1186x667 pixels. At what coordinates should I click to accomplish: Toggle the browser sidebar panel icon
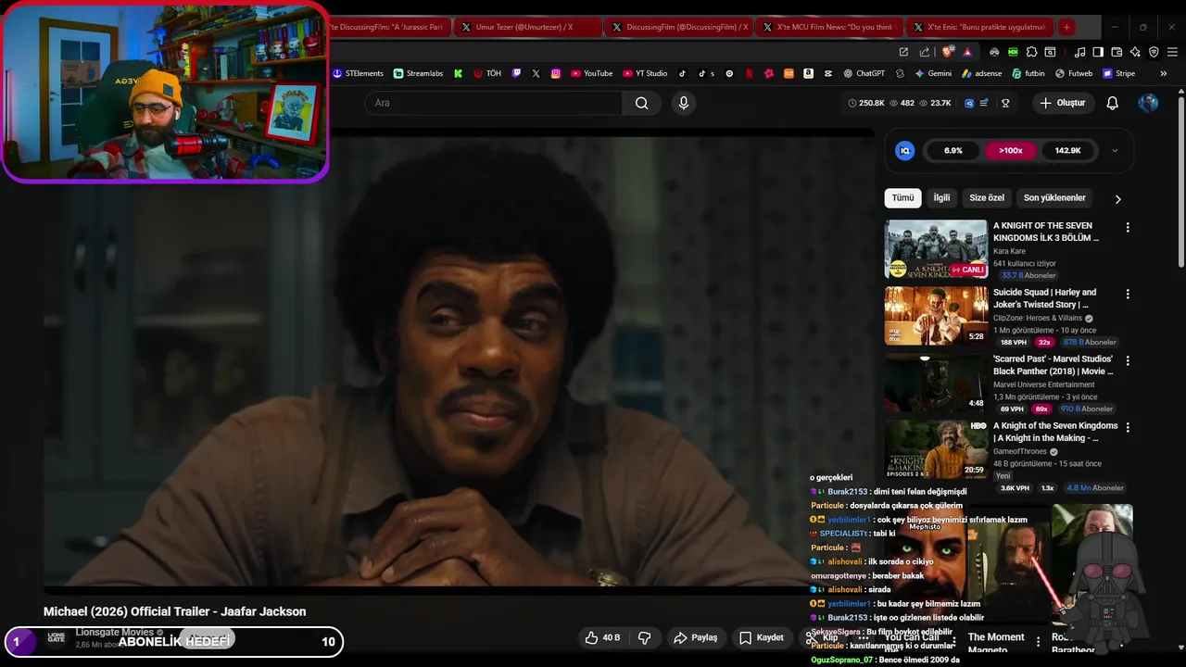point(1098,52)
